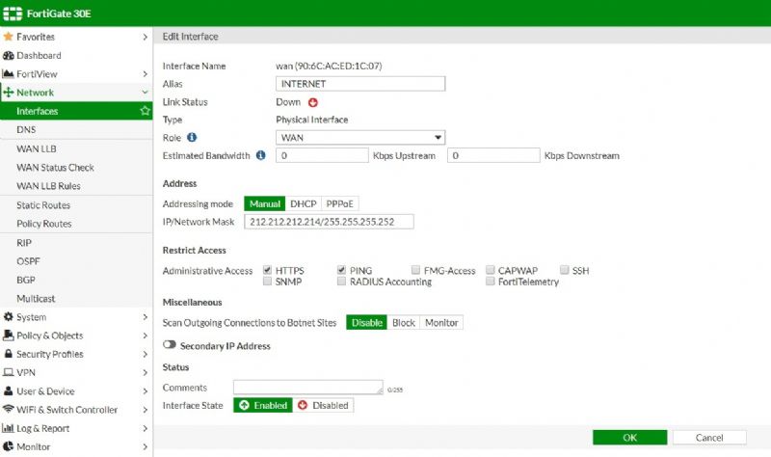
Task: Uncheck the HTTPS administrative access checkbox
Action: click(x=267, y=271)
